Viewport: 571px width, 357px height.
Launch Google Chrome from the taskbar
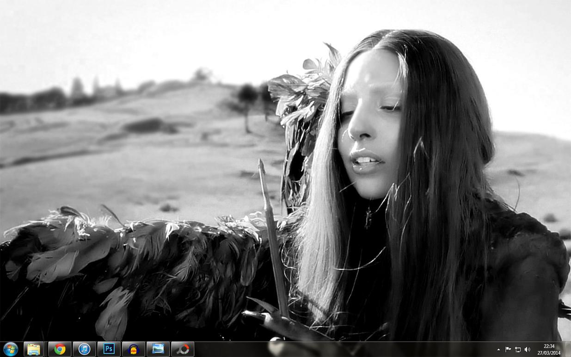(60, 349)
